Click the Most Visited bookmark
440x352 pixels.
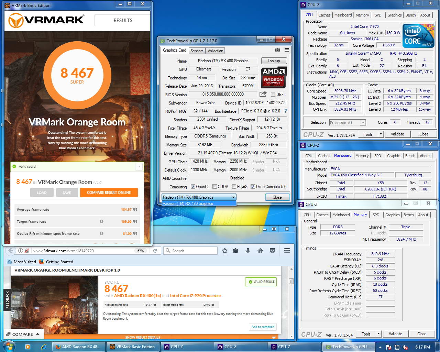(x=22, y=262)
